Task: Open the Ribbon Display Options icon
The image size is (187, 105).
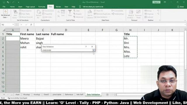Action: tap(165, 2)
